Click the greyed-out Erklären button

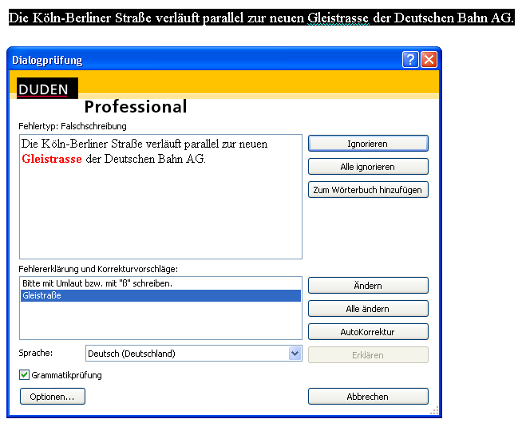coord(368,355)
